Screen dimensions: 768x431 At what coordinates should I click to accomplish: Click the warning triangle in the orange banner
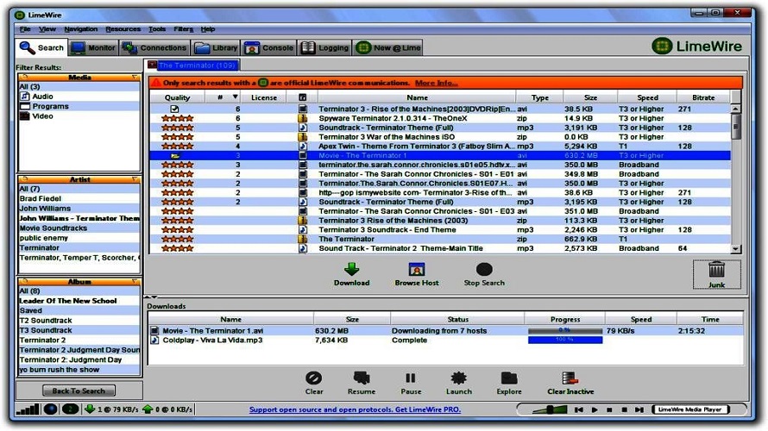(155, 83)
